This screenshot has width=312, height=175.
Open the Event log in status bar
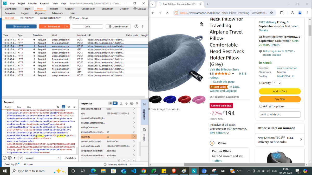pos(11,164)
